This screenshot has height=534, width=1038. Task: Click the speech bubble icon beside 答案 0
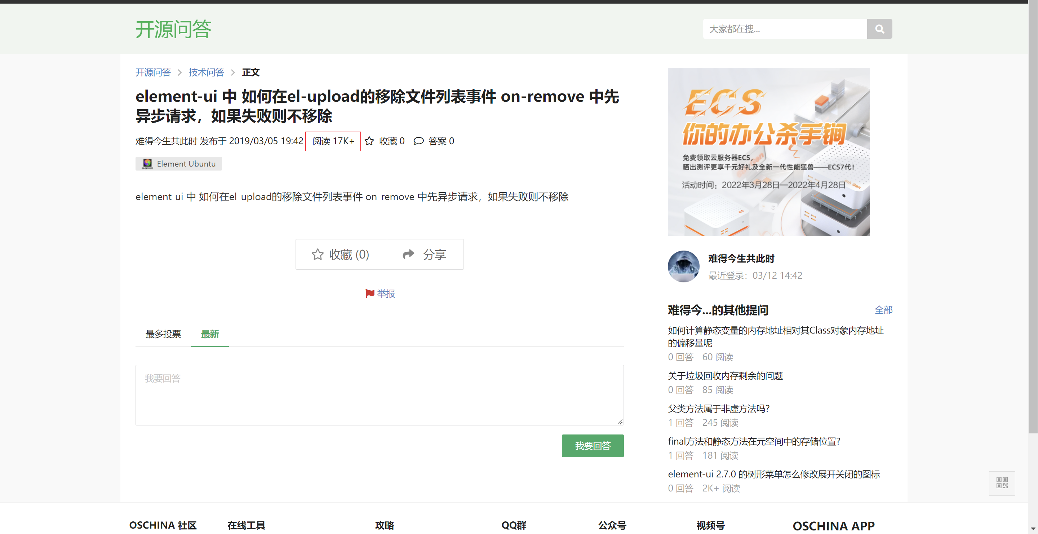click(419, 141)
